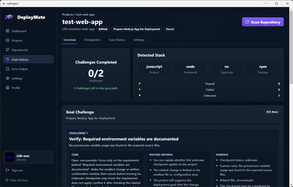This screenshot has height=187, width=293.
Task: Click the green Passed status dot
Action: pos(140,84)
